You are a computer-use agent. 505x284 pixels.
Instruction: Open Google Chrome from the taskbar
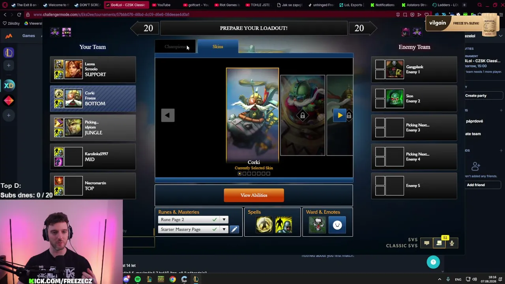(172, 279)
